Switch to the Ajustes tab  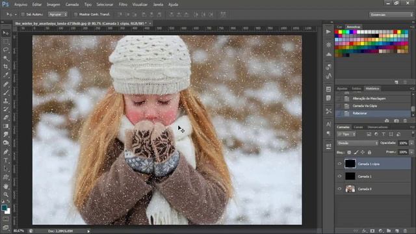coord(342,88)
